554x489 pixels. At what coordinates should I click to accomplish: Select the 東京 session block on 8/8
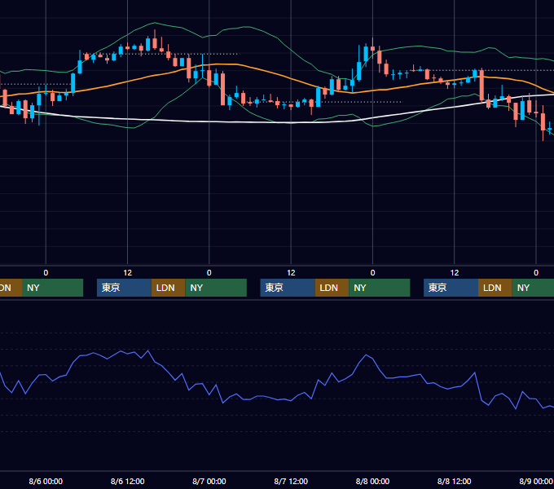[451, 288]
